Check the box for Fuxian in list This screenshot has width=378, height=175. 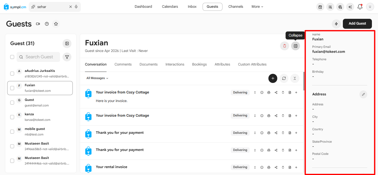pyautogui.click(x=12, y=88)
